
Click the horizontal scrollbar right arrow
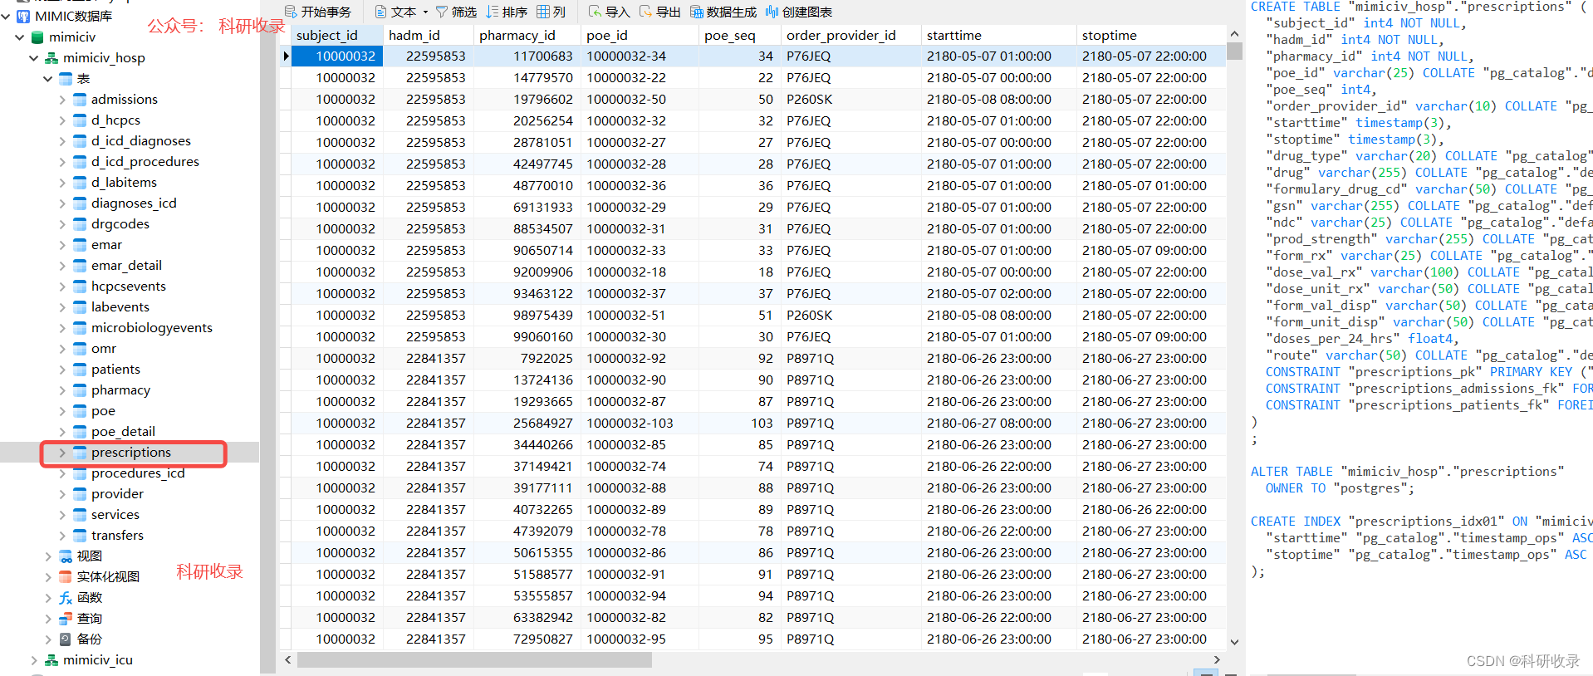click(x=1217, y=660)
